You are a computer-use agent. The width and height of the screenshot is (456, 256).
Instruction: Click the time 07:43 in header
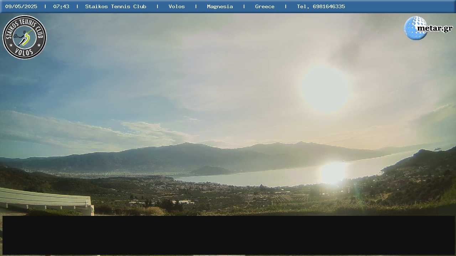tap(61, 6)
